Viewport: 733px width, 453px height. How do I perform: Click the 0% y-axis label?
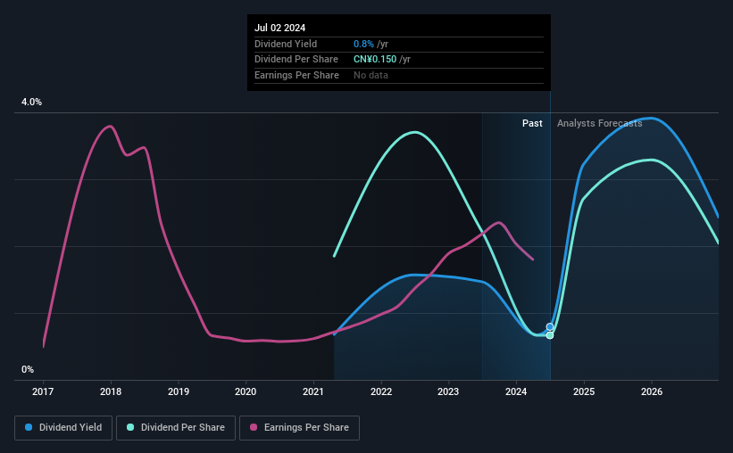pos(28,369)
